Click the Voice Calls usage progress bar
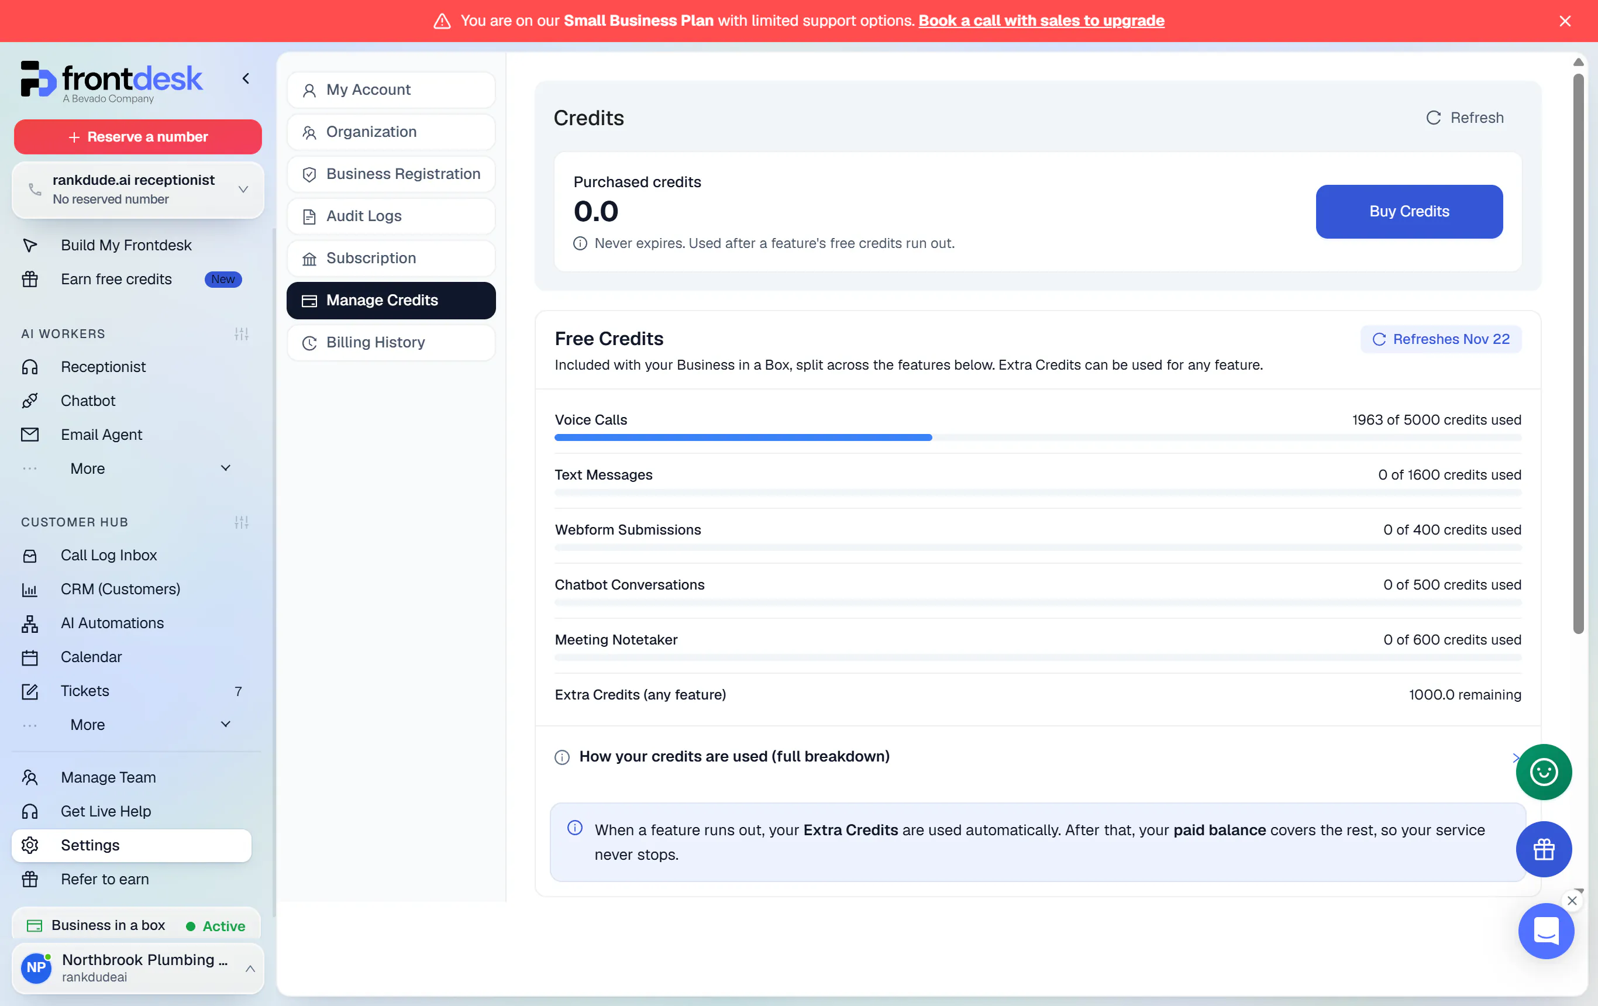The height and width of the screenshot is (1006, 1598). click(x=1038, y=438)
